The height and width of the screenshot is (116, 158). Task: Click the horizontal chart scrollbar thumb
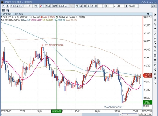tap(100, 114)
